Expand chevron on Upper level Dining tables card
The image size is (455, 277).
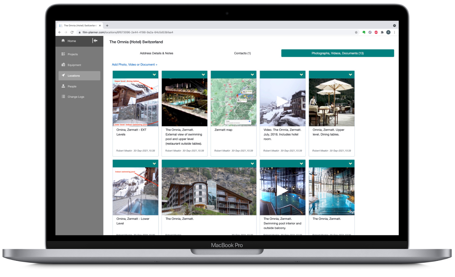[350, 74]
